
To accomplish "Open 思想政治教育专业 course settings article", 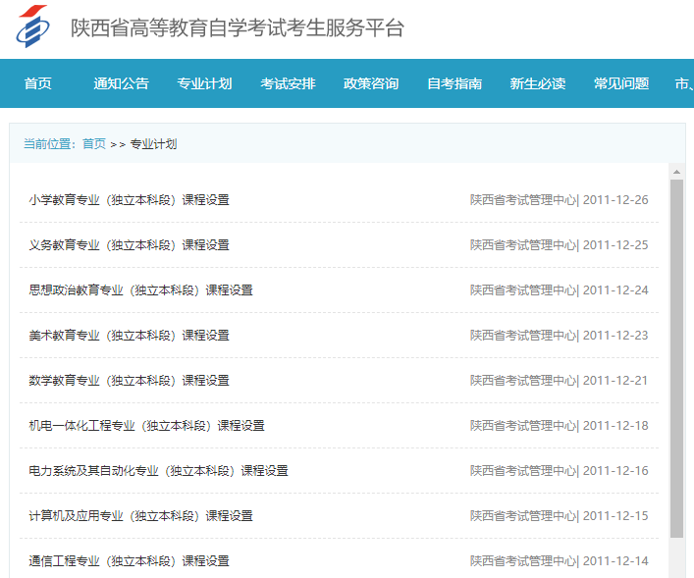I will click(x=140, y=290).
